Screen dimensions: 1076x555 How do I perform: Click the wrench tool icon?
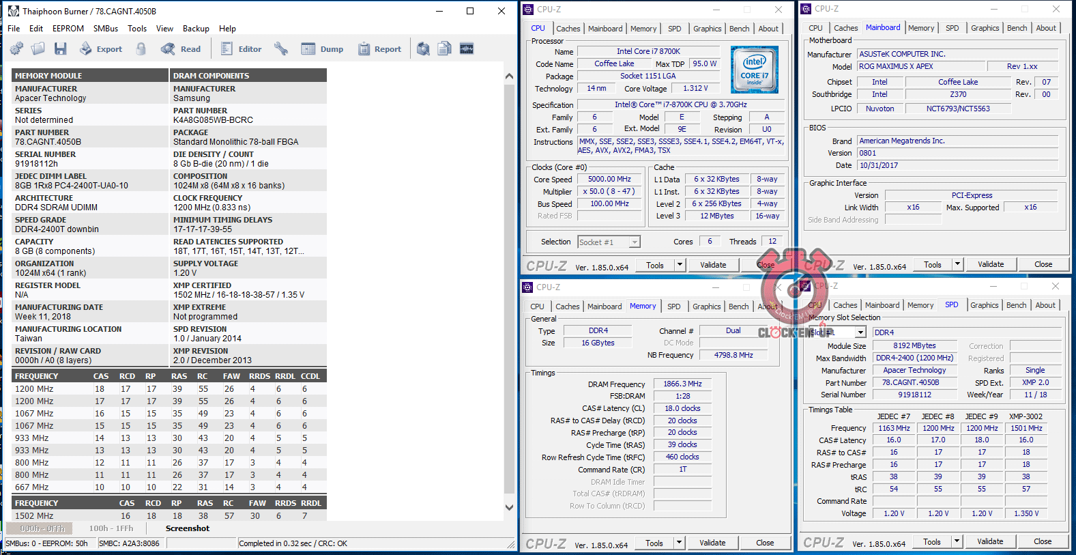tap(280, 48)
